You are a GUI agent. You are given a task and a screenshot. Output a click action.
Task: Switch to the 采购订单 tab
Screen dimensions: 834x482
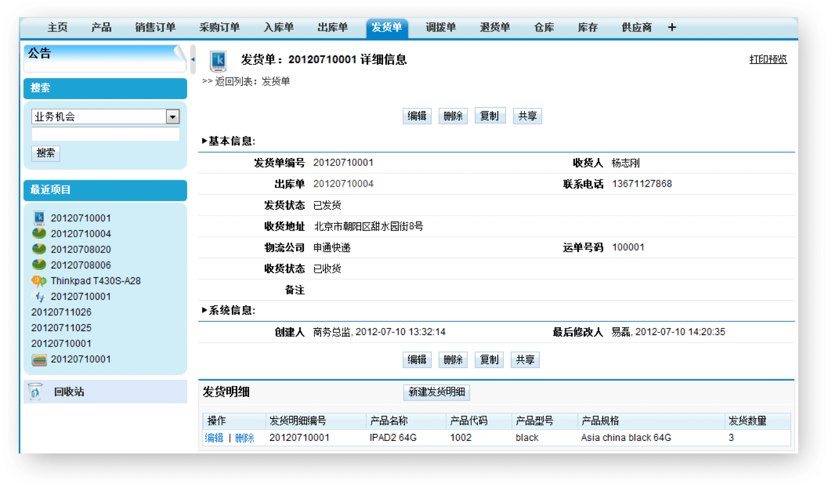tap(219, 28)
